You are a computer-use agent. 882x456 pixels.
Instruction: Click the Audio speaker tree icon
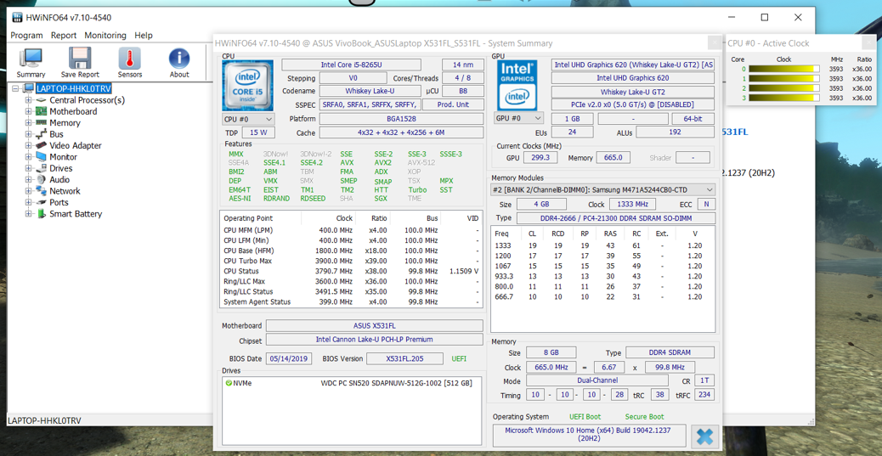click(41, 179)
